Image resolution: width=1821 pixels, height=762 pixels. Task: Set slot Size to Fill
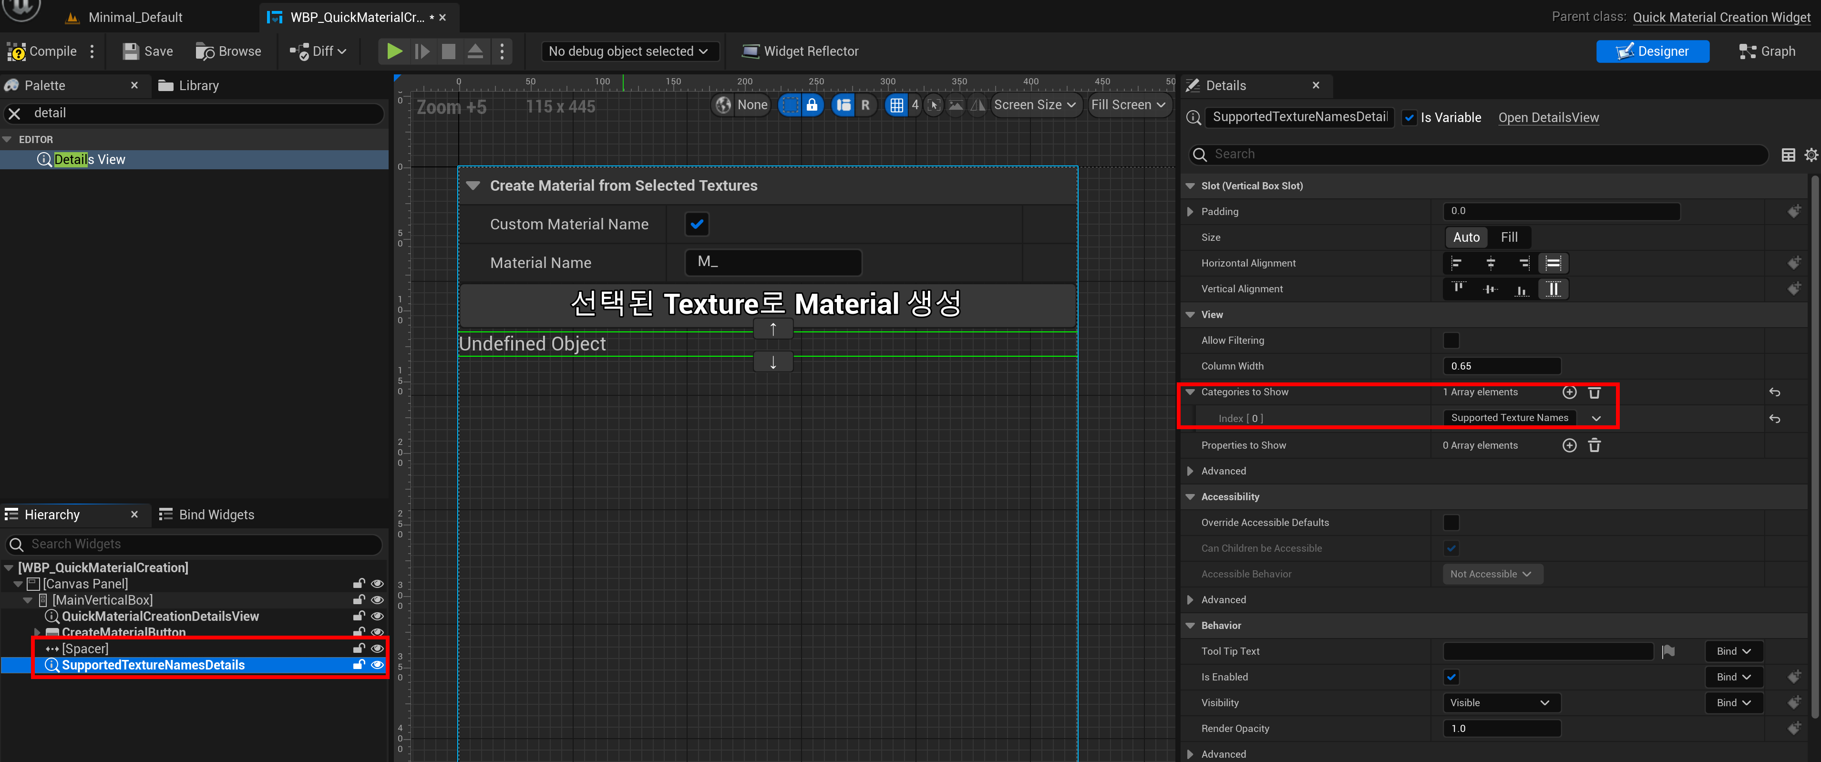(x=1509, y=237)
